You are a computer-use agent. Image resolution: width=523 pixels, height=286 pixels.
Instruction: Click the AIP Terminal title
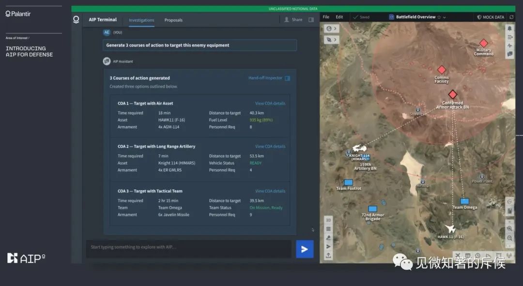(103, 20)
